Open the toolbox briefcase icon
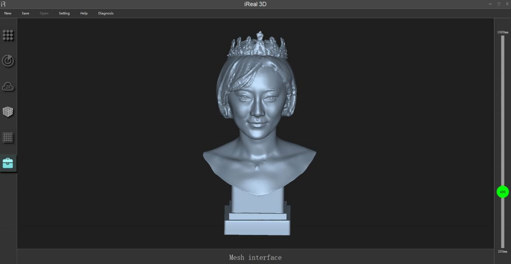The width and height of the screenshot is (511, 264). [x=8, y=163]
